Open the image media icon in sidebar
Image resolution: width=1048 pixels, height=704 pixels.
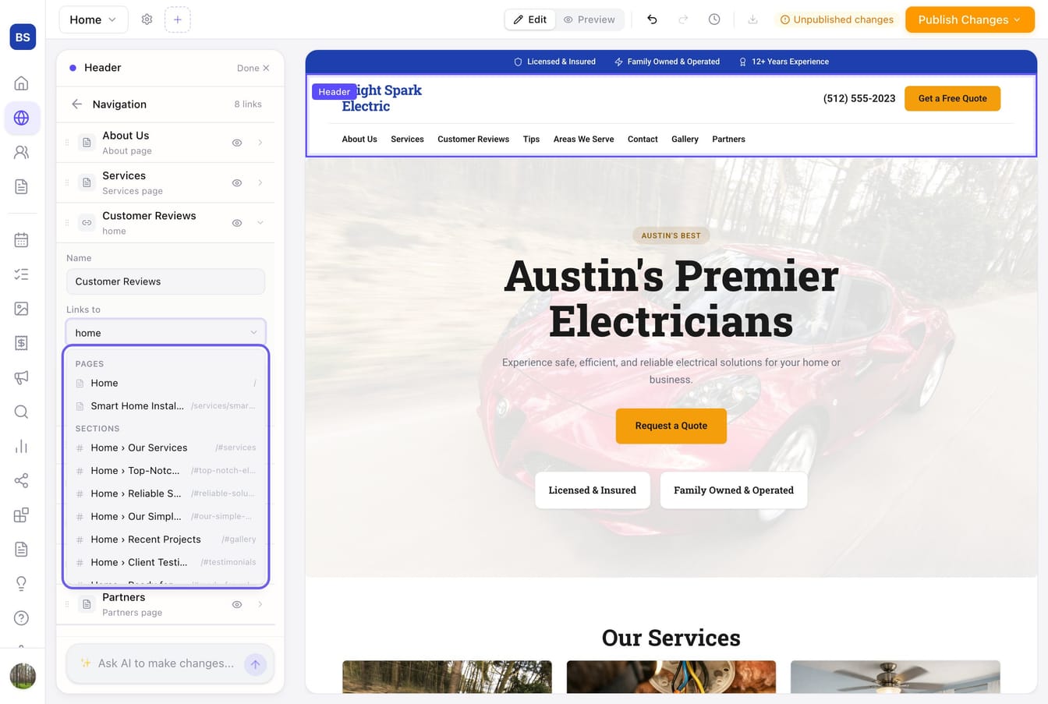tap(22, 309)
